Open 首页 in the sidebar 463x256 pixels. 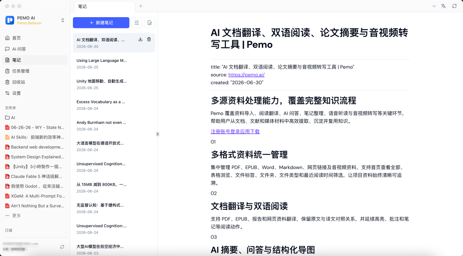pos(35,38)
